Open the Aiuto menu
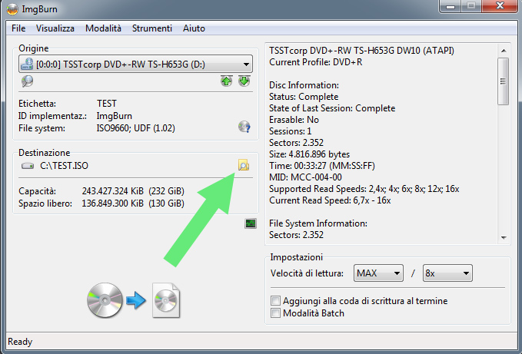 coord(194,28)
